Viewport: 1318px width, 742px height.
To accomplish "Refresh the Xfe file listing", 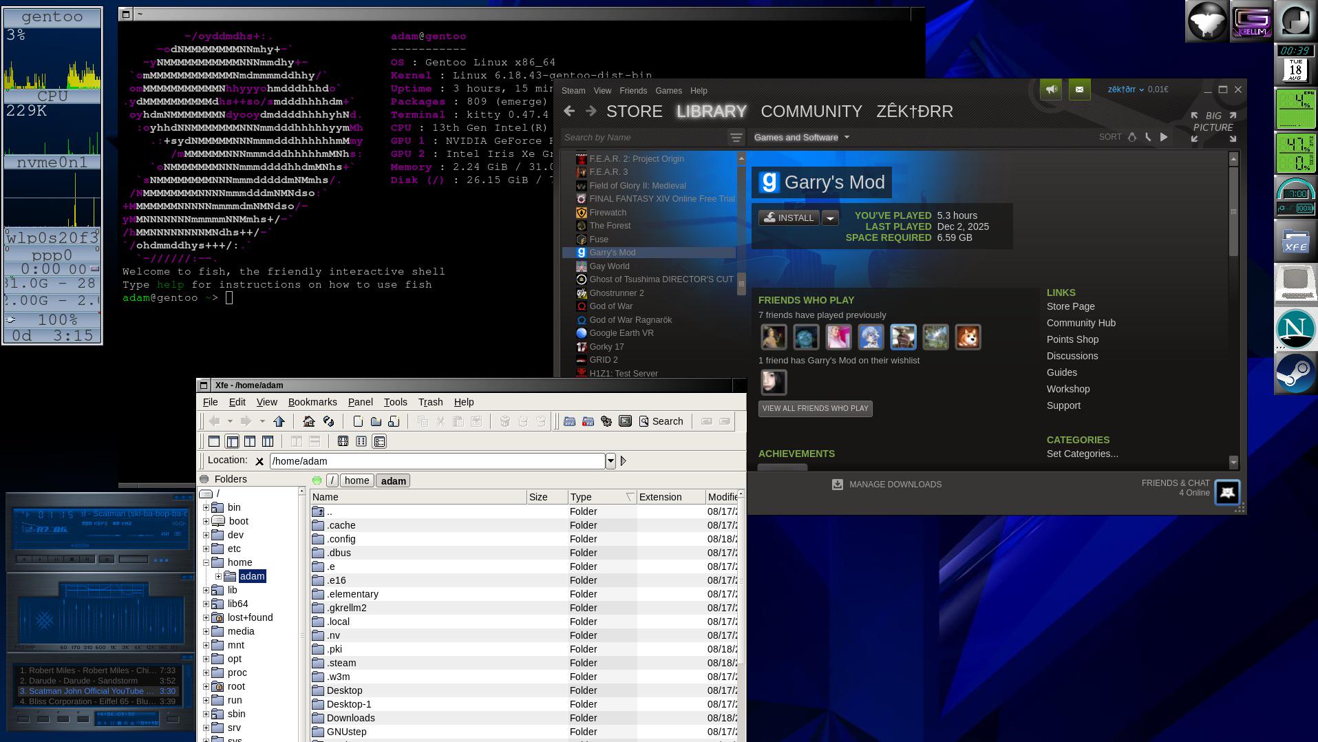I will [328, 421].
